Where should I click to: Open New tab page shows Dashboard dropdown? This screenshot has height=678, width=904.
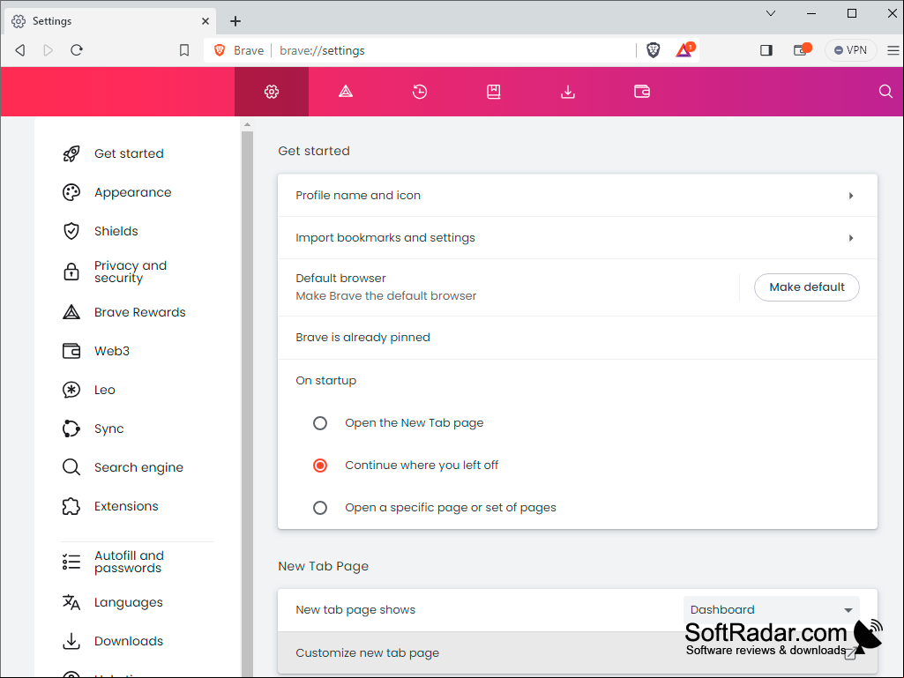pos(772,610)
